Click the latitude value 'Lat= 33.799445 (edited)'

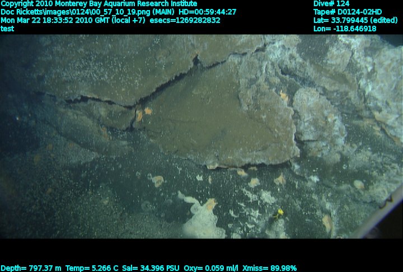pos(355,20)
